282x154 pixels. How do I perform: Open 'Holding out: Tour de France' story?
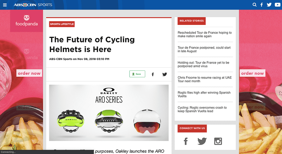[x=203, y=64]
